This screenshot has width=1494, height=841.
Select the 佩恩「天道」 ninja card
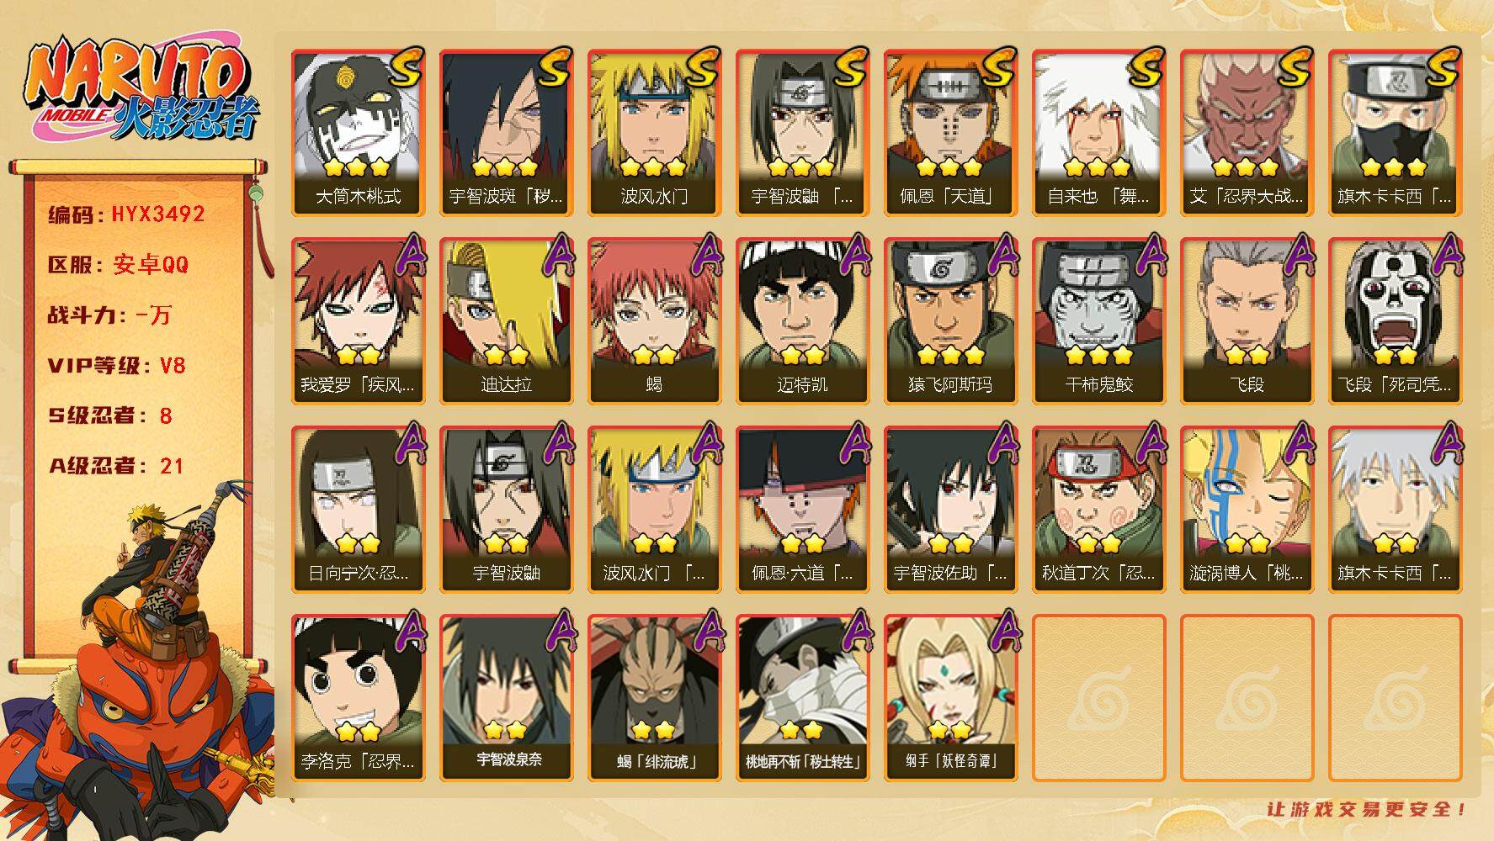point(951,133)
